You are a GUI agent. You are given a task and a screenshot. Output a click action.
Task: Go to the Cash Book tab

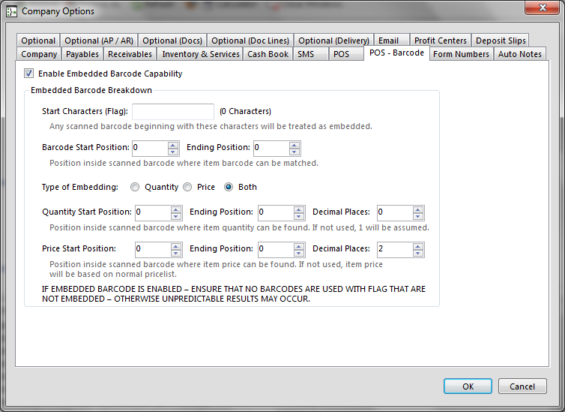click(268, 54)
